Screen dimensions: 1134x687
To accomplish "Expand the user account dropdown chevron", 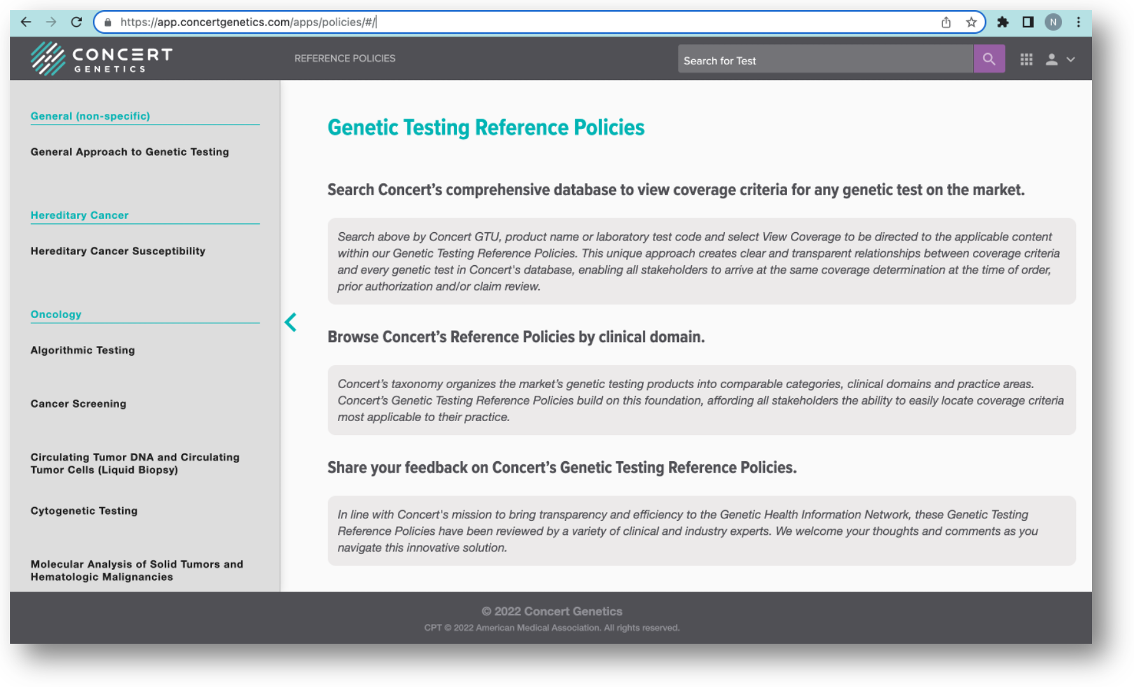I will click(x=1071, y=59).
